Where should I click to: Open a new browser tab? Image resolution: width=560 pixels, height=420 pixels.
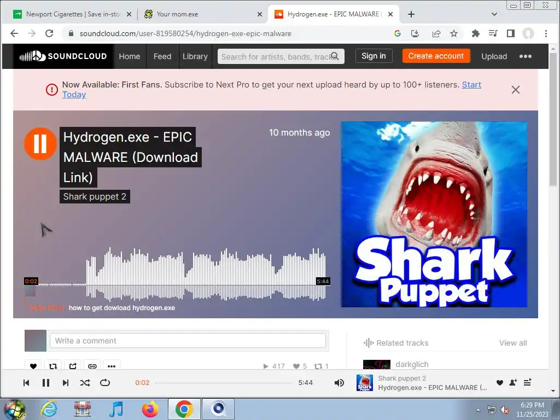(x=411, y=14)
